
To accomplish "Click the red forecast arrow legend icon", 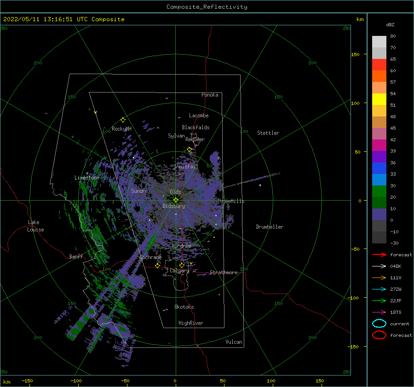I will (x=379, y=254).
